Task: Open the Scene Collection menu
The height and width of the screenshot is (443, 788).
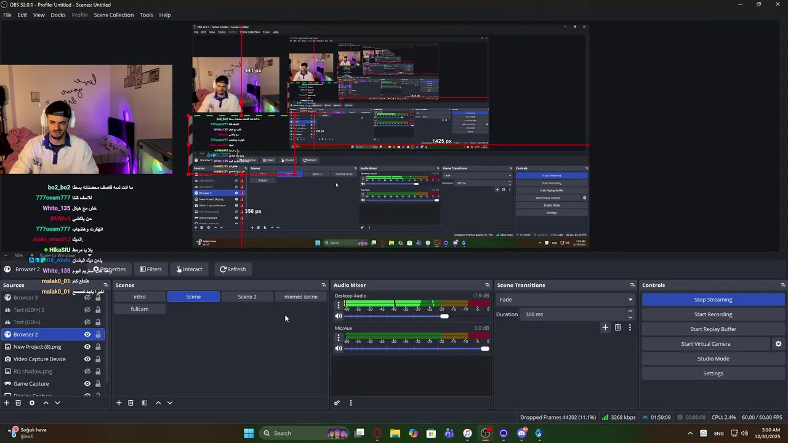Action: pos(113,15)
